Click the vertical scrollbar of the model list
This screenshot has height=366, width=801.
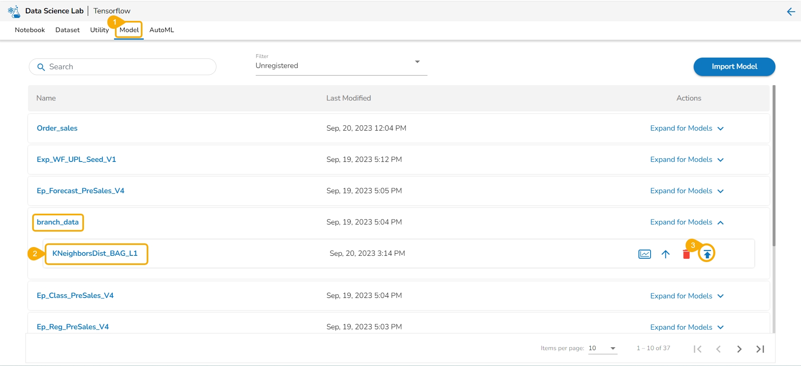tap(774, 167)
